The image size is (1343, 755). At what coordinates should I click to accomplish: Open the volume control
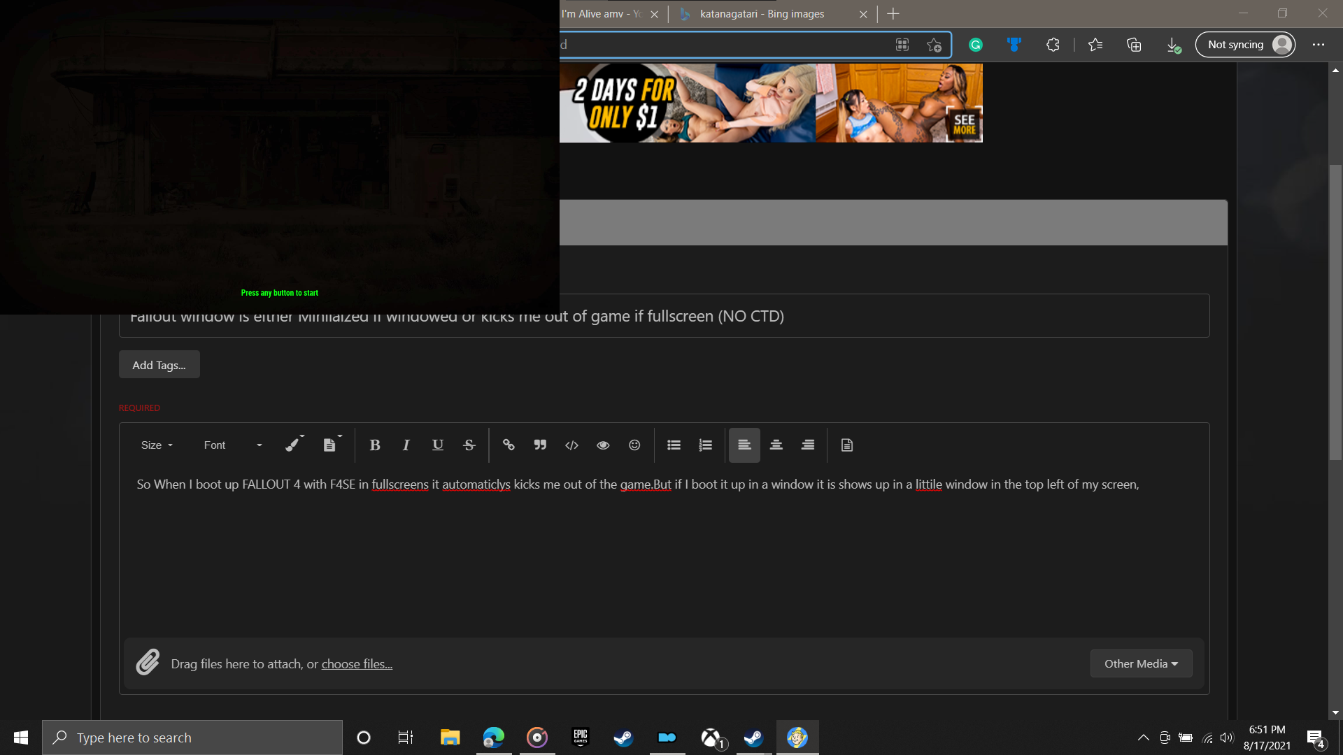point(1227,738)
